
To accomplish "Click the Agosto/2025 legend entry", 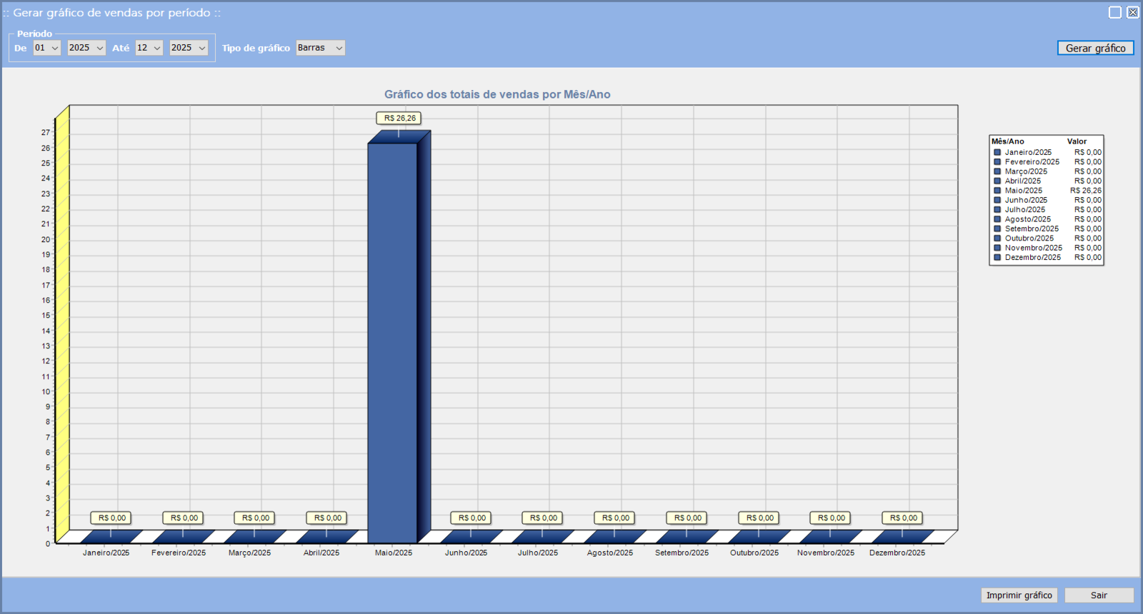I will click(x=1027, y=219).
